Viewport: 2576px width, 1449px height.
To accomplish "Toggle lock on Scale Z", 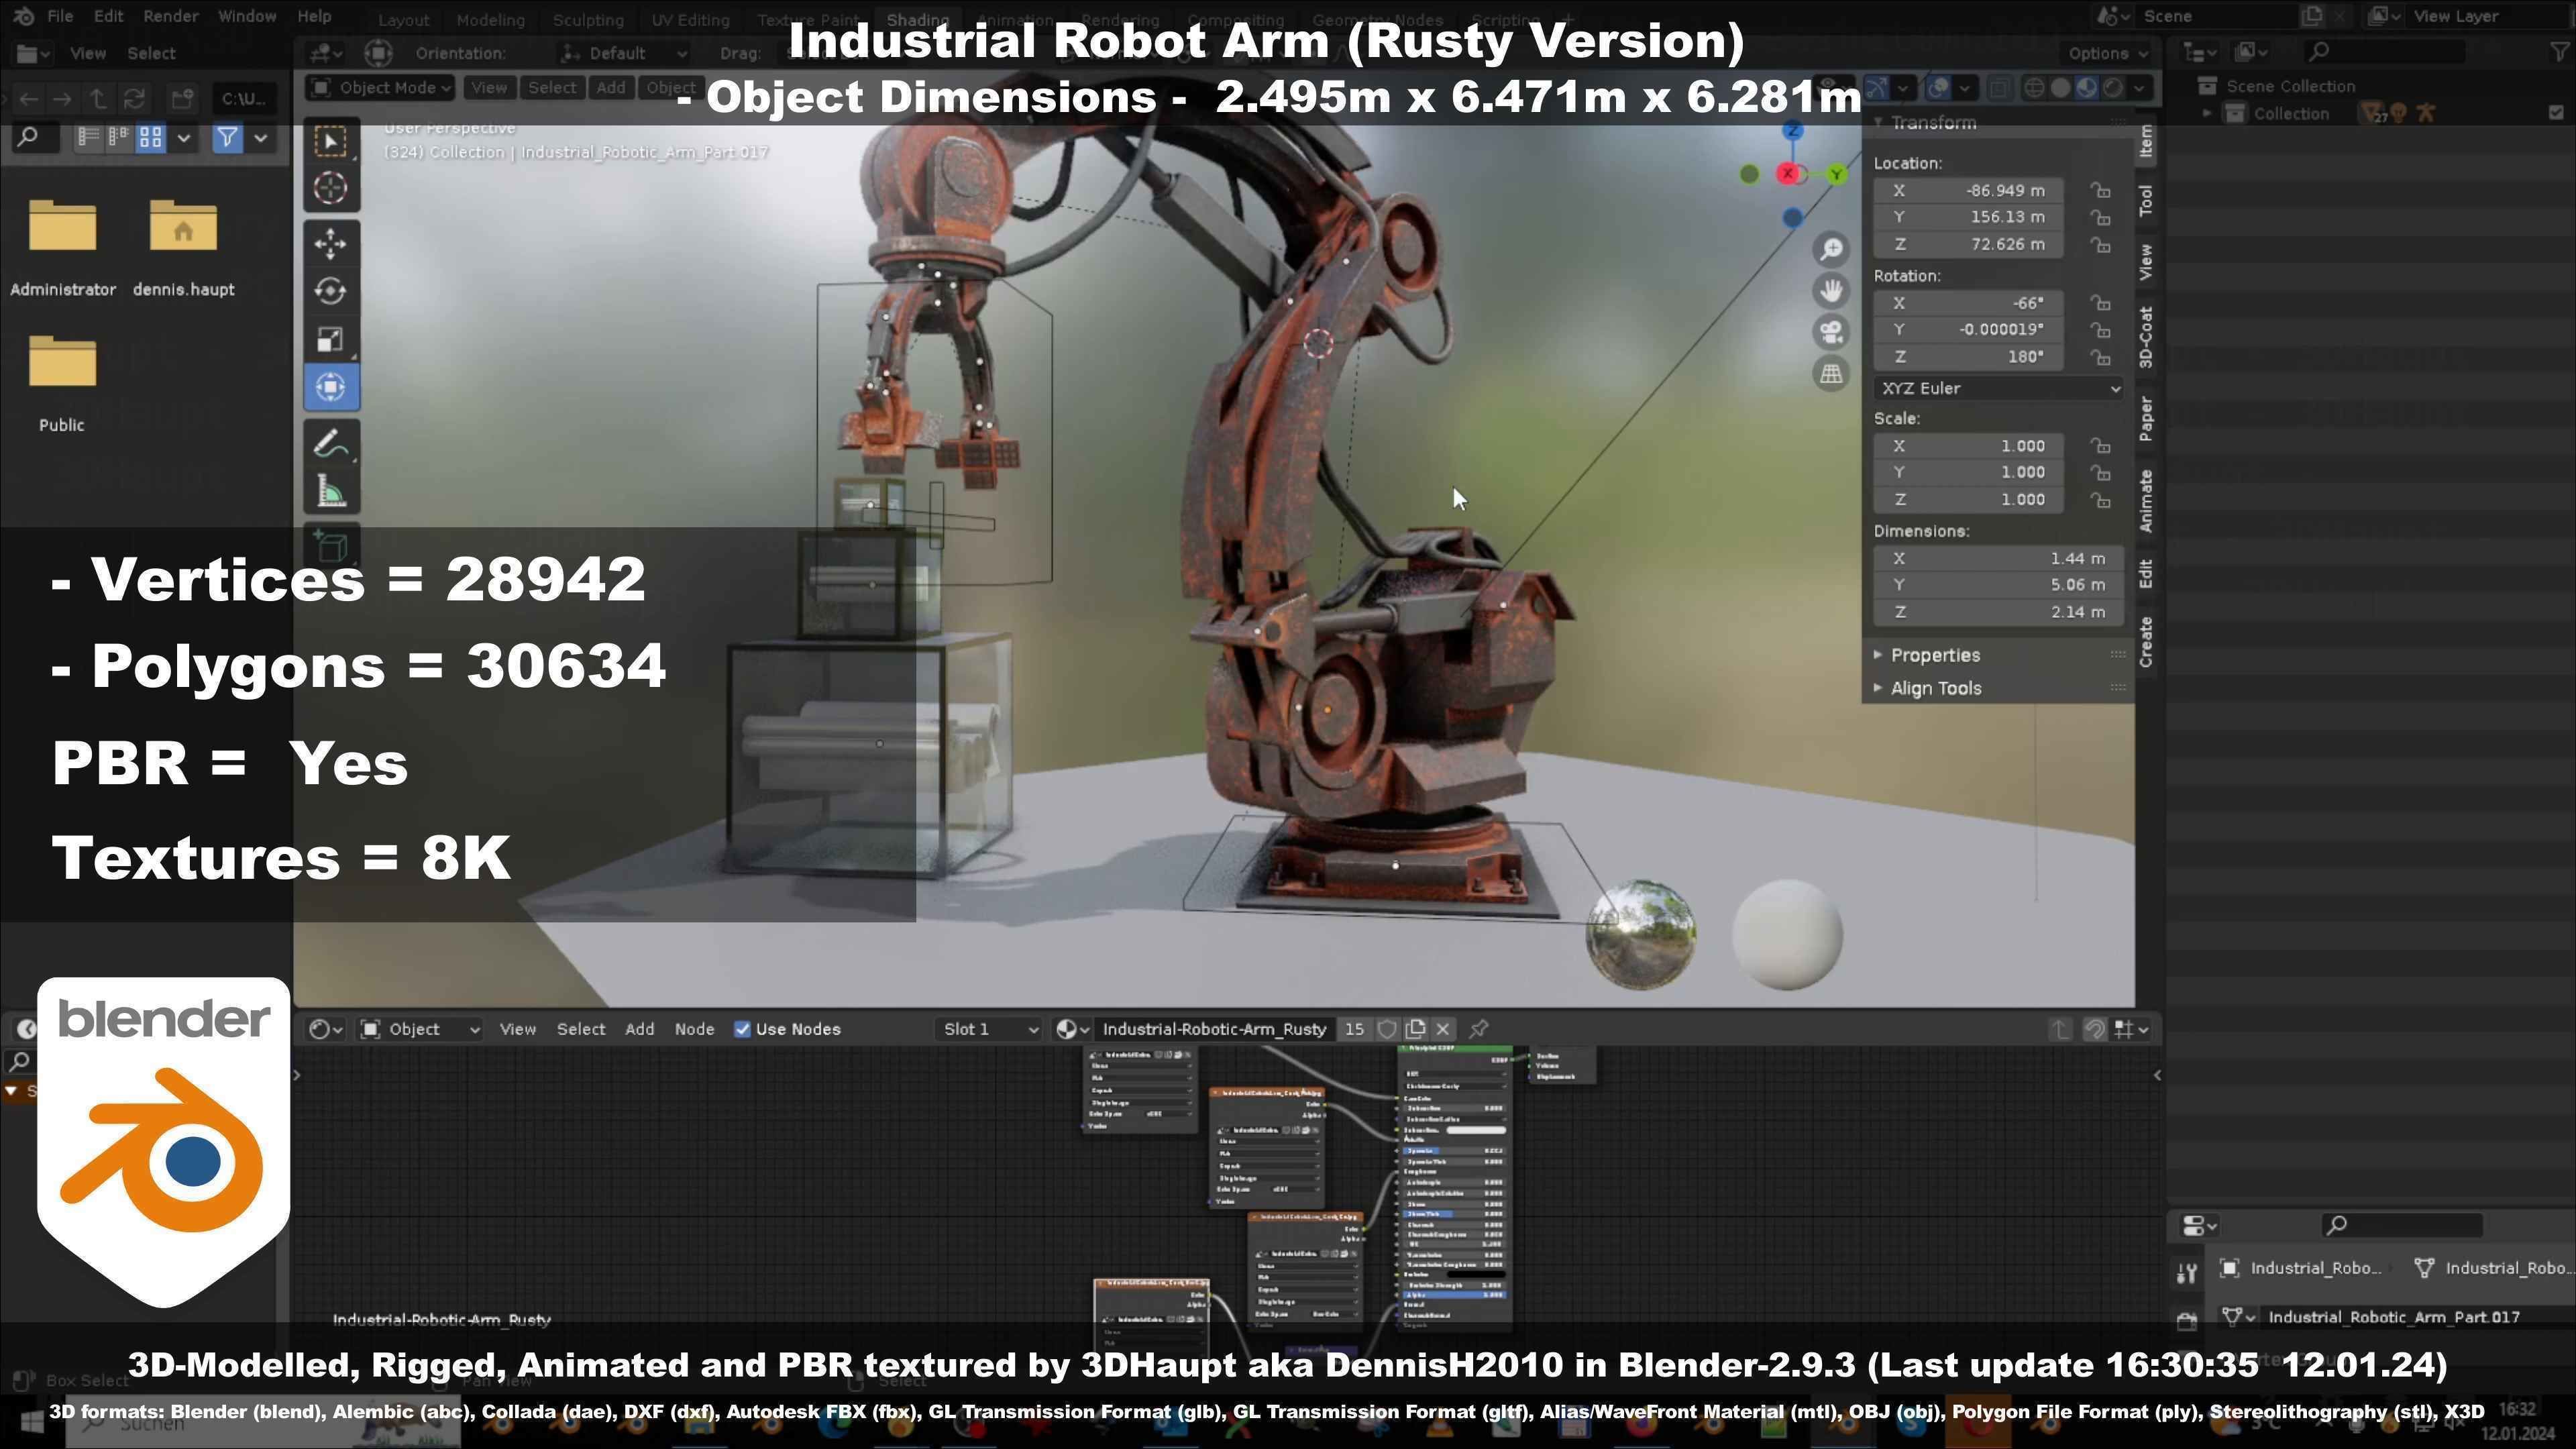I will pyautogui.click(x=2100, y=500).
